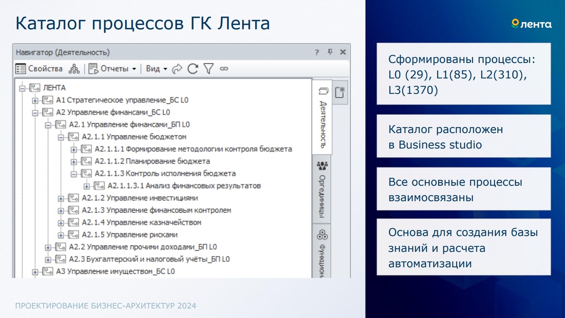Collapse A2.1 Управление финансами_БП L0 node

click(x=48, y=125)
